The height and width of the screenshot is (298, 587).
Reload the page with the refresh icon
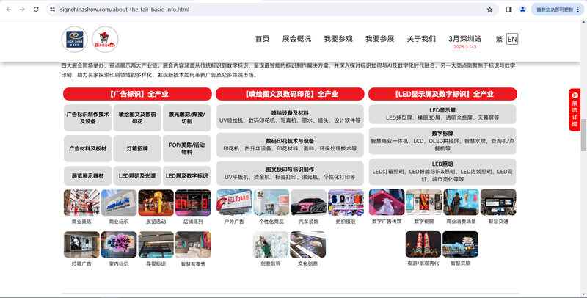(34, 10)
